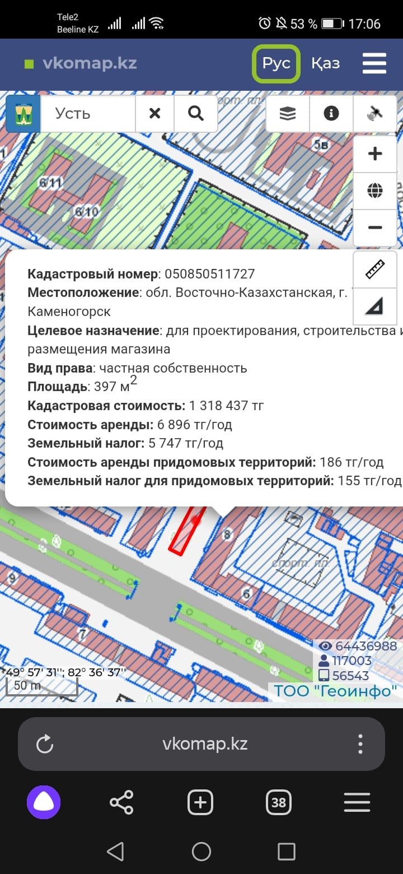Click the globe full-extent icon
Screen dimensions: 403x874
[375, 190]
